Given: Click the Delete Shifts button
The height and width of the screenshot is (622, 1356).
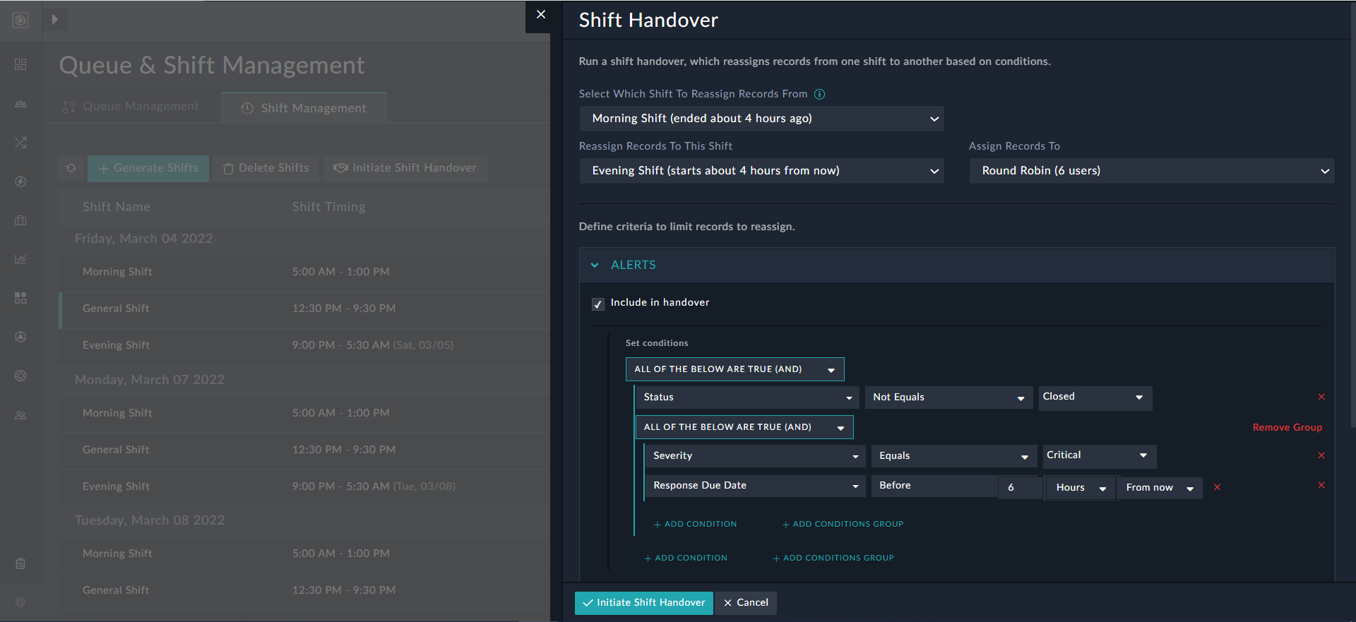Looking at the screenshot, I should point(266,168).
